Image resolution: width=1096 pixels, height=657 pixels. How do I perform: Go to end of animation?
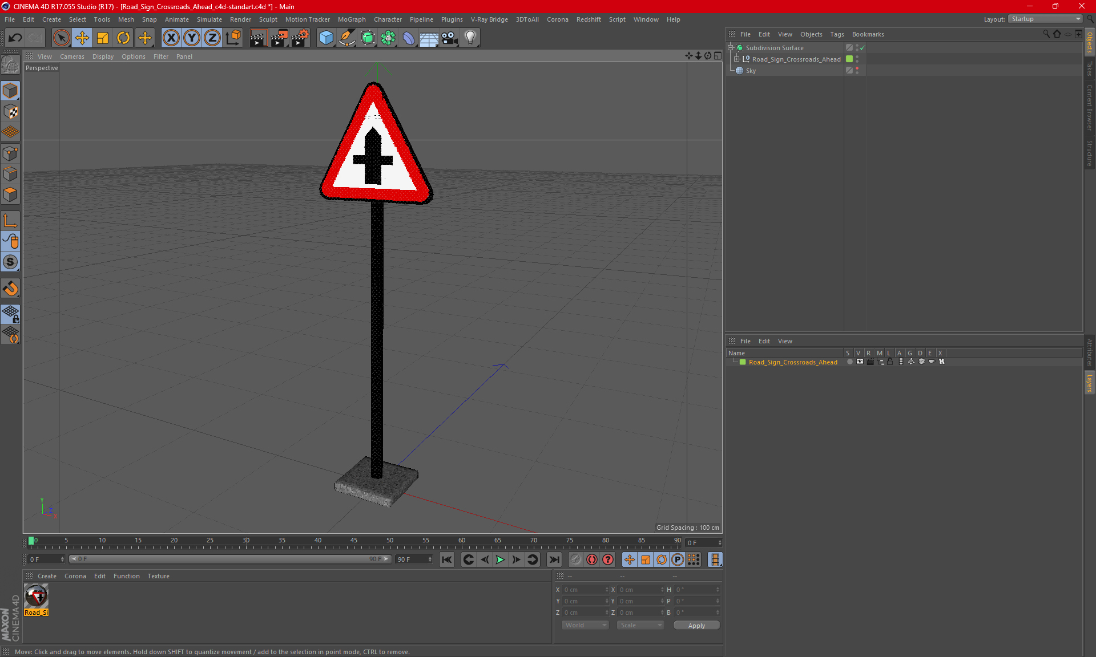(554, 559)
